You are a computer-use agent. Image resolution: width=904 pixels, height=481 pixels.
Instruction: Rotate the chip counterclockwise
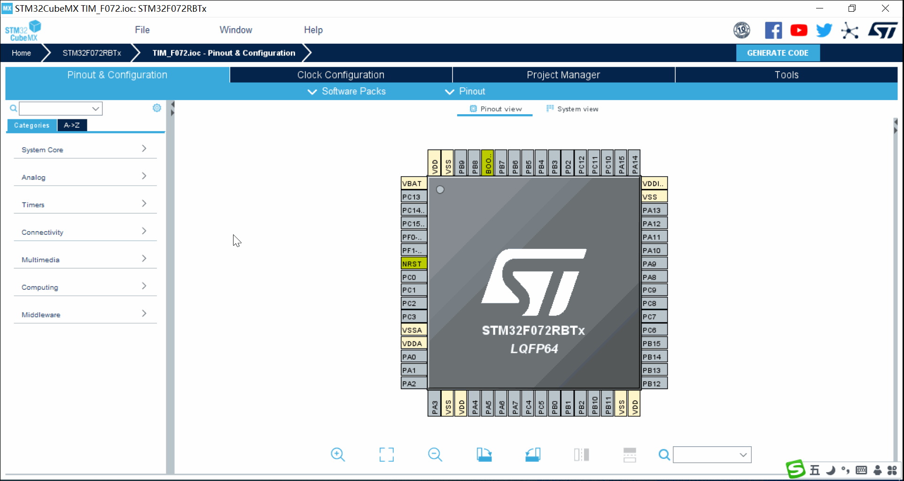tap(533, 454)
